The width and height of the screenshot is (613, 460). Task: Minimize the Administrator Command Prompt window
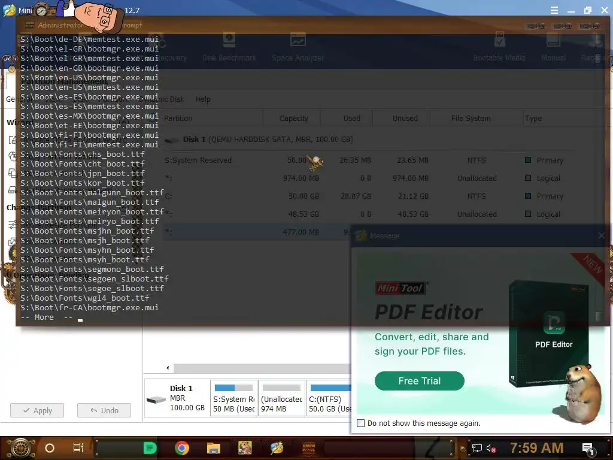[x=536, y=26]
